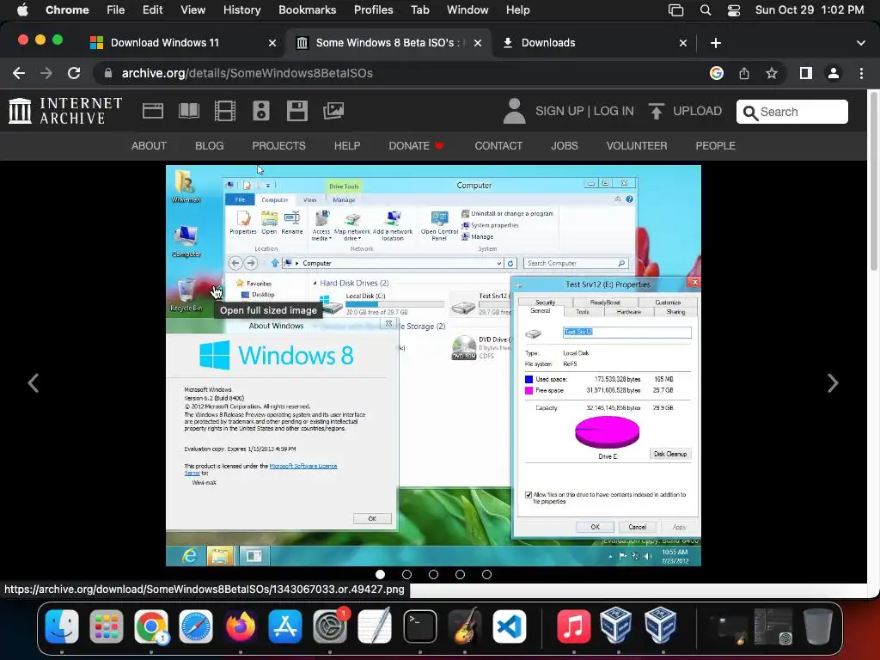This screenshot has height=660, width=880.
Task: Click the address bar URL
Action: pyautogui.click(x=247, y=73)
